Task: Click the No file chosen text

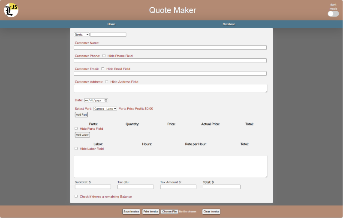Action: tap(188, 212)
